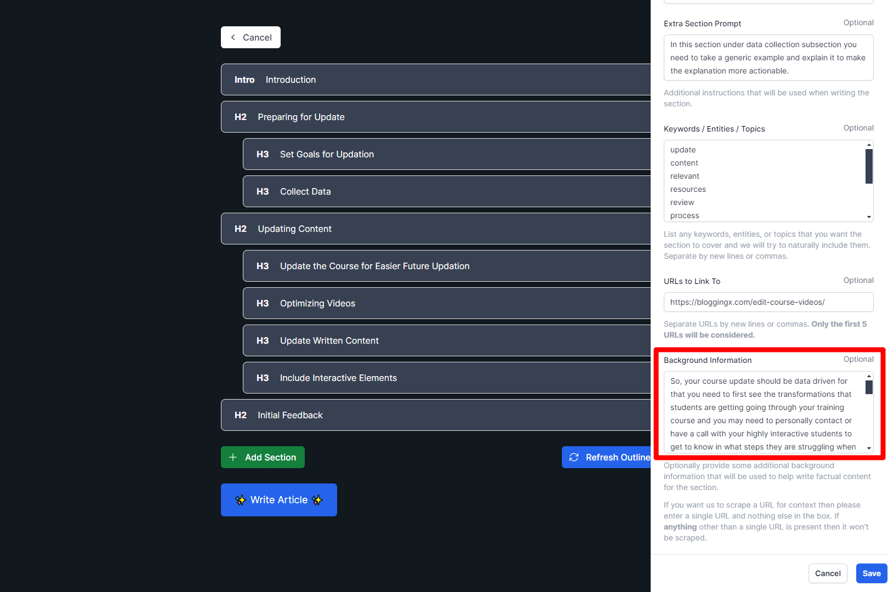
Task: Click the refresh arrows icon on Refresh Outline
Action: tap(574, 457)
